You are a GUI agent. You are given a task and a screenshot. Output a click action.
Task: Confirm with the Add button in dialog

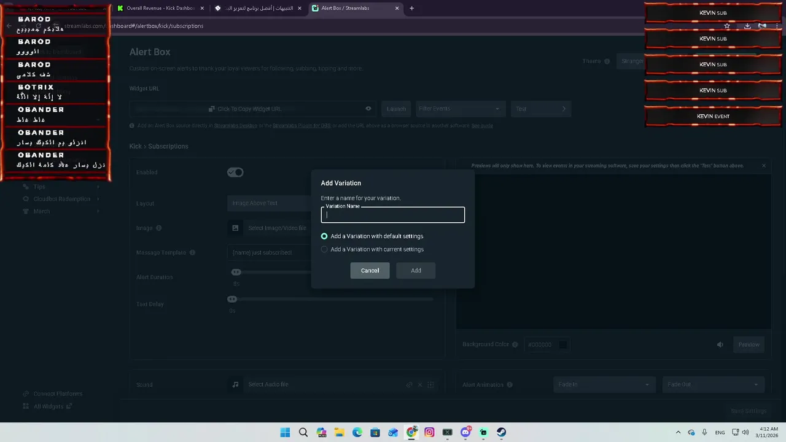(416, 271)
